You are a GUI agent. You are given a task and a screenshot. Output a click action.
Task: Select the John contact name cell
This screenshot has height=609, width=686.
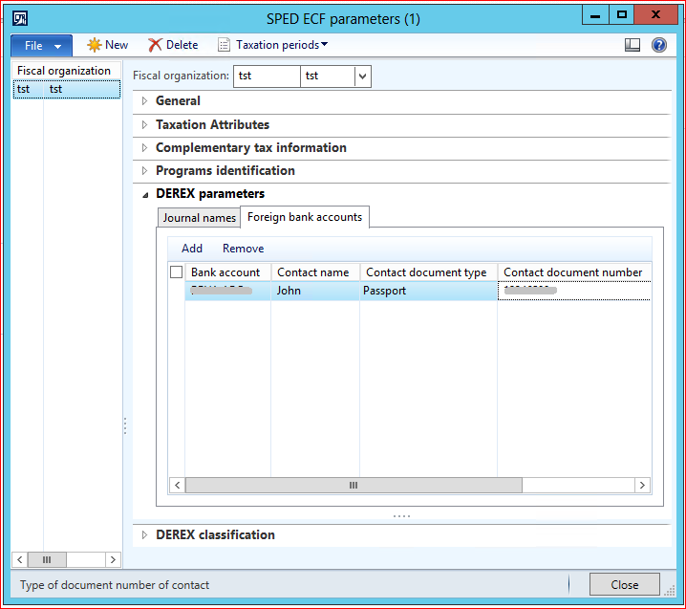pyautogui.click(x=315, y=291)
